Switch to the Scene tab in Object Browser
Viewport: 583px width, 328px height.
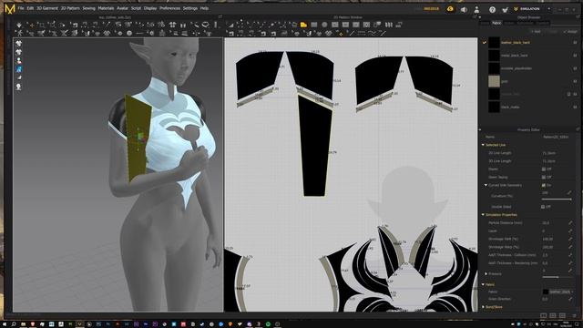tap(485, 23)
